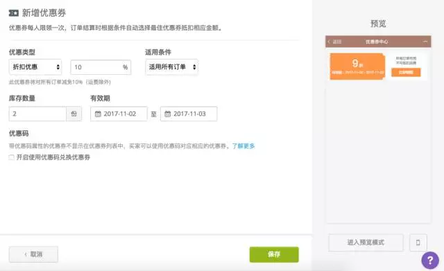Click the 预览 heading
Viewport: 444px width, 271px height.
(378, 24)
